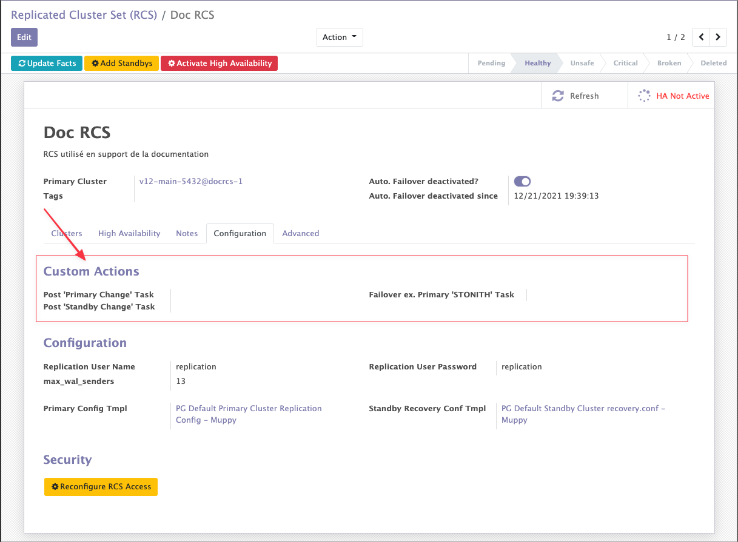Click the Add Standbys button

(121, 63)
